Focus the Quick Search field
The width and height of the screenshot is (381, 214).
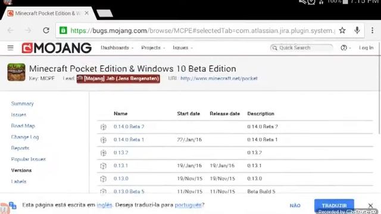[x=301, y=48]
